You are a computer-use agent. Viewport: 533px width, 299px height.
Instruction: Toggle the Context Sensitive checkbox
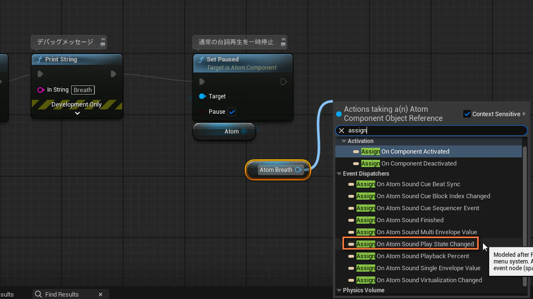(x=467, y=114)
